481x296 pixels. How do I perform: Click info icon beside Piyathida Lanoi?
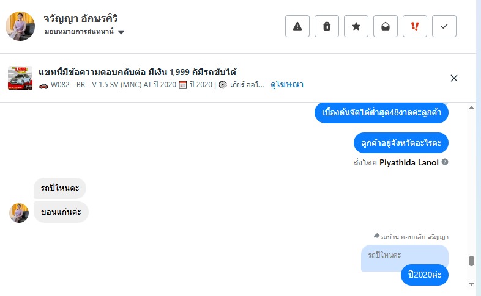coord(445,162)
